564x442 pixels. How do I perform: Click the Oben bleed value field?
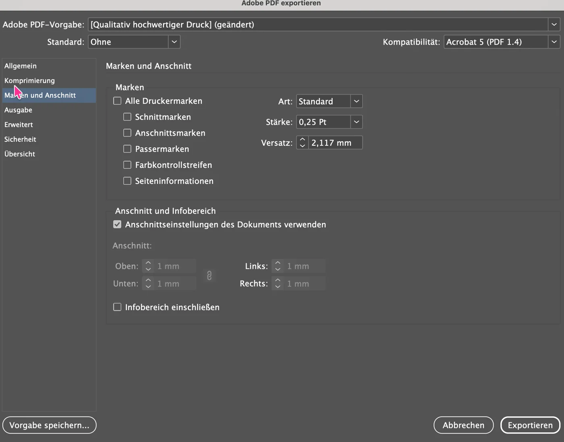175,266
